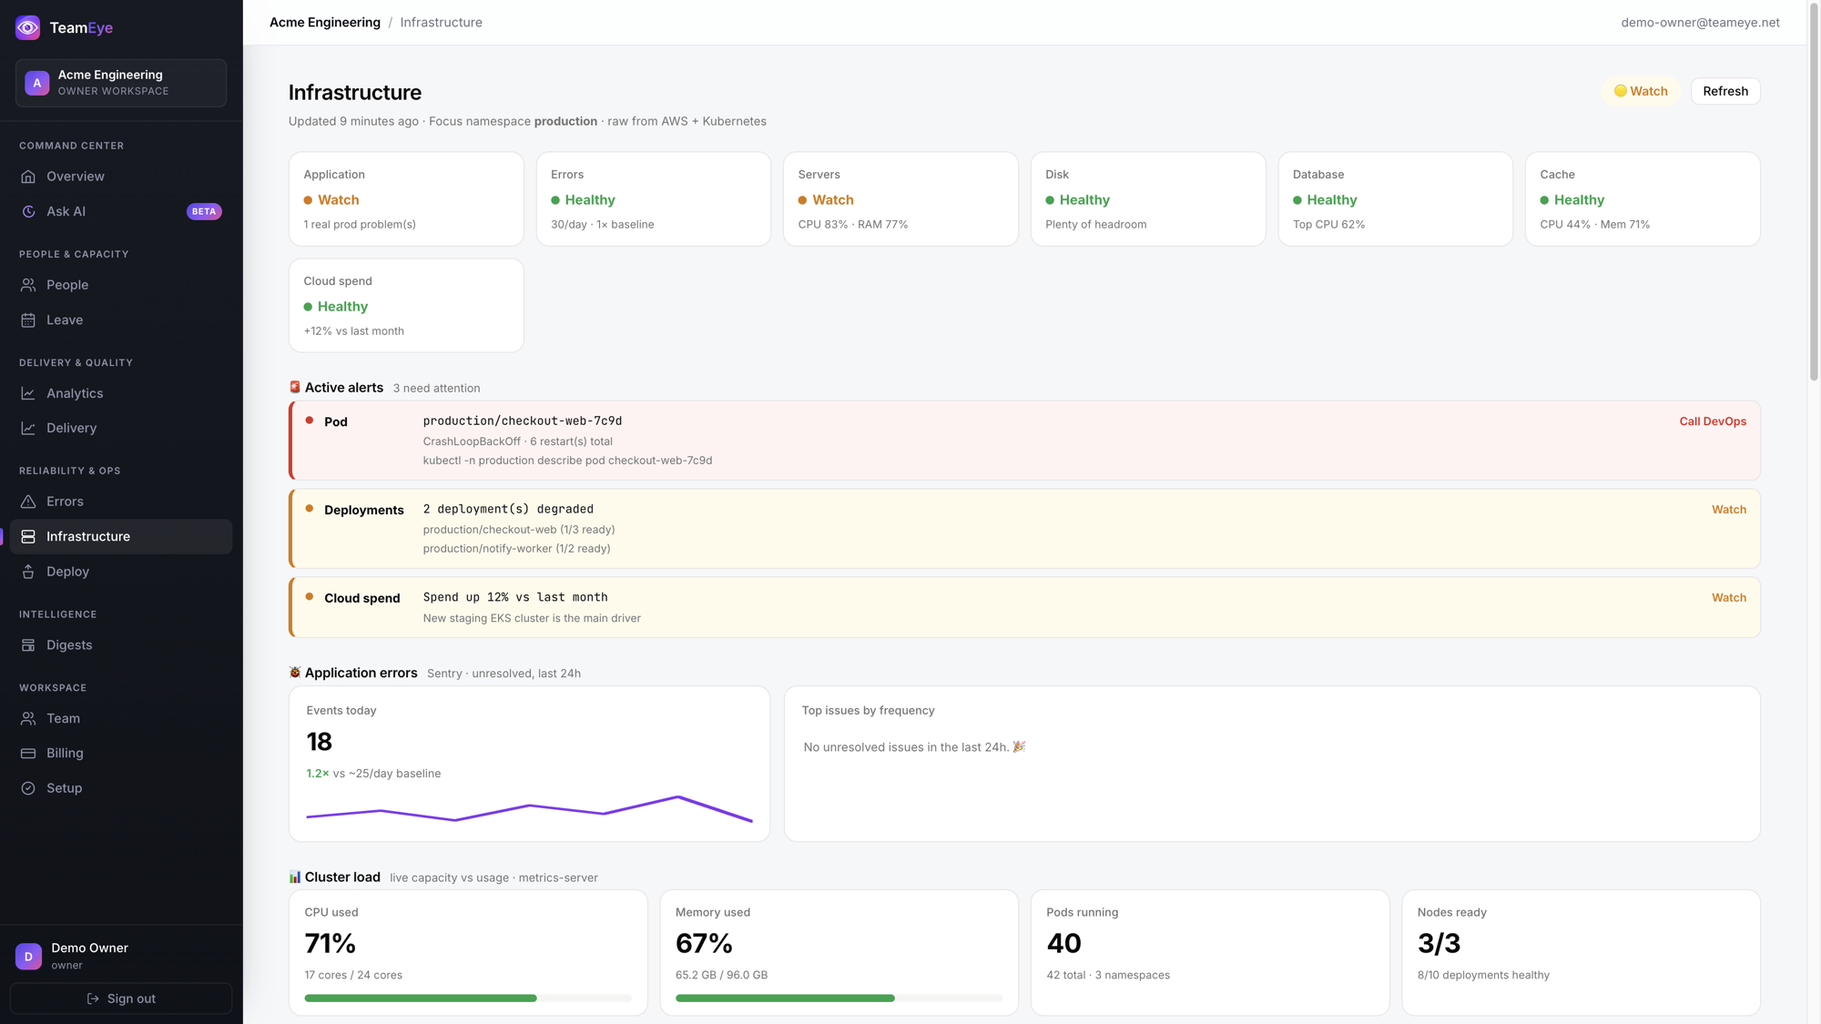Select Analytics in the sidebar

[x=121, y=393]
